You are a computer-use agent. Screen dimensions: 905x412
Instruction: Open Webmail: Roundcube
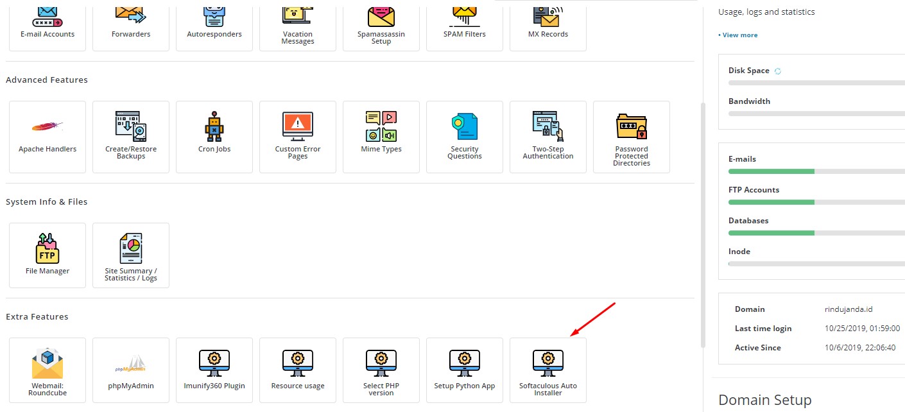point(47,370)
